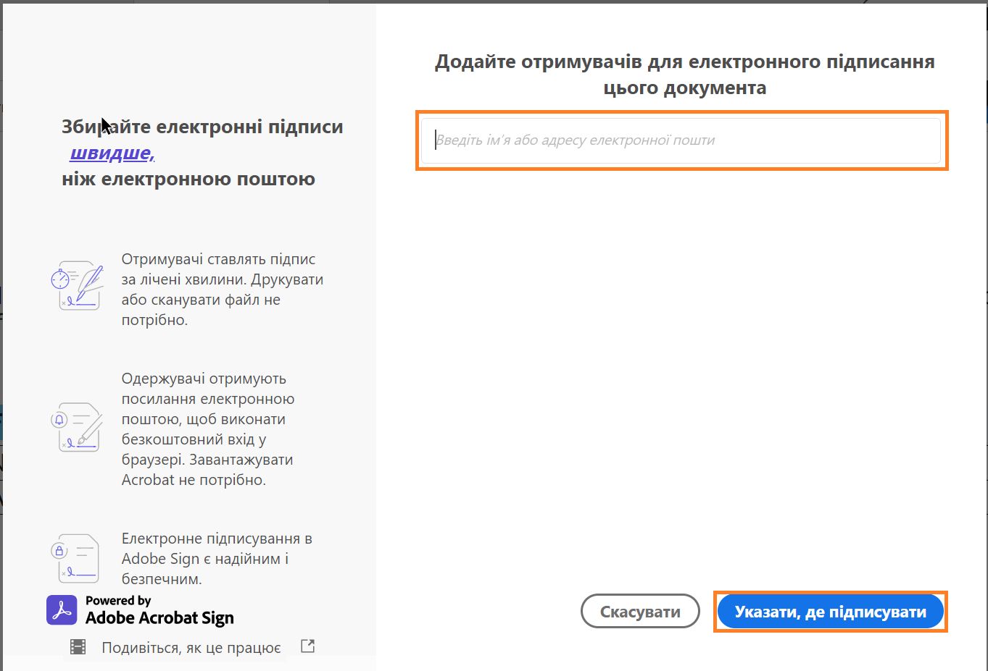This screenshot has width=988, height=671.
Task: Click the film strip icon near 'Подивіться, як це працює'
Action: (77, 645)
